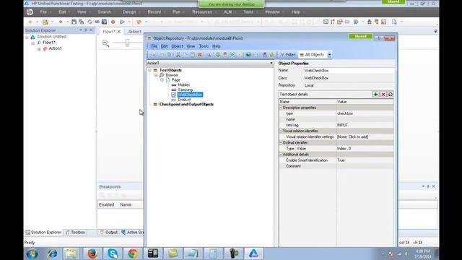The height and width of the screenshot is (260, 462).
Task: Collapse the Description properties section
Action: [x=281, y=108]
